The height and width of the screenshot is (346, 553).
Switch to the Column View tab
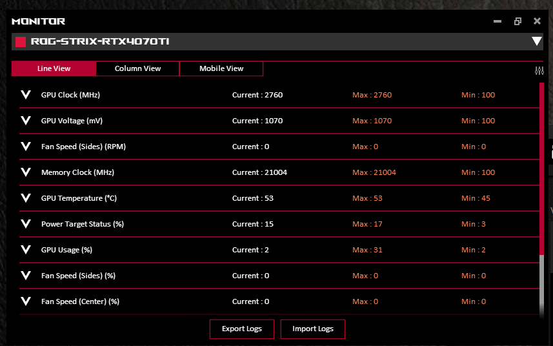[x=137, y=68]
